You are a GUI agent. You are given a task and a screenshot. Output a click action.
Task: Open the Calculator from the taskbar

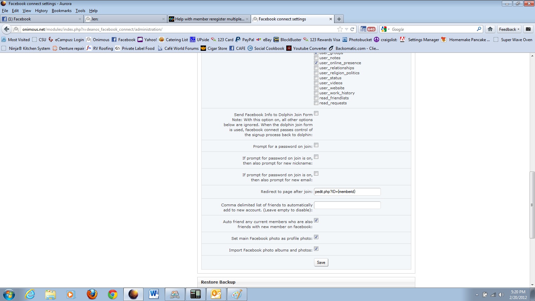click(196, 294)
